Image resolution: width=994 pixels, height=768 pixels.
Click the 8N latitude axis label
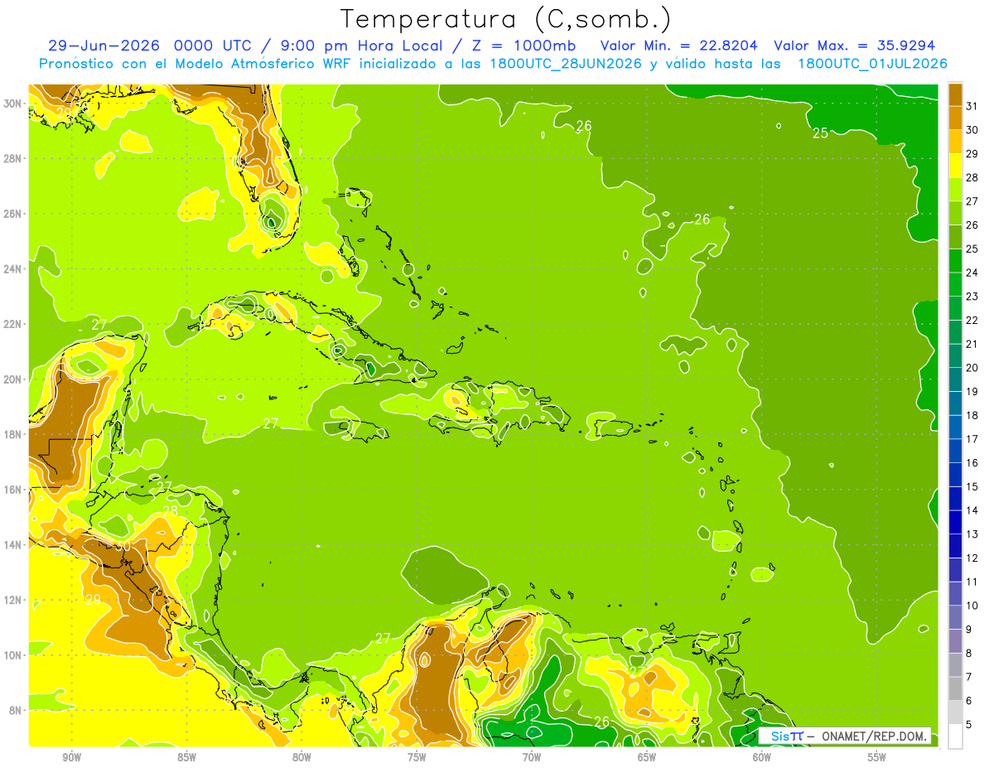[x=17, y=710]
